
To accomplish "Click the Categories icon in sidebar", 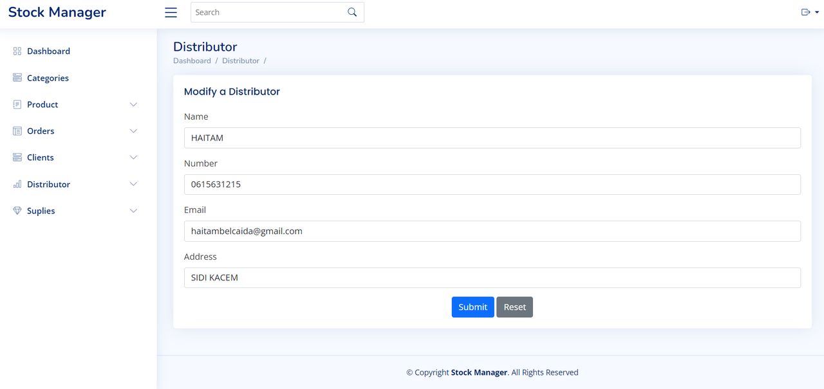I will 17,78.
